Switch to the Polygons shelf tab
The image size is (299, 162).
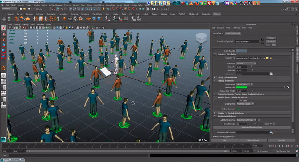tap(40, 14)
